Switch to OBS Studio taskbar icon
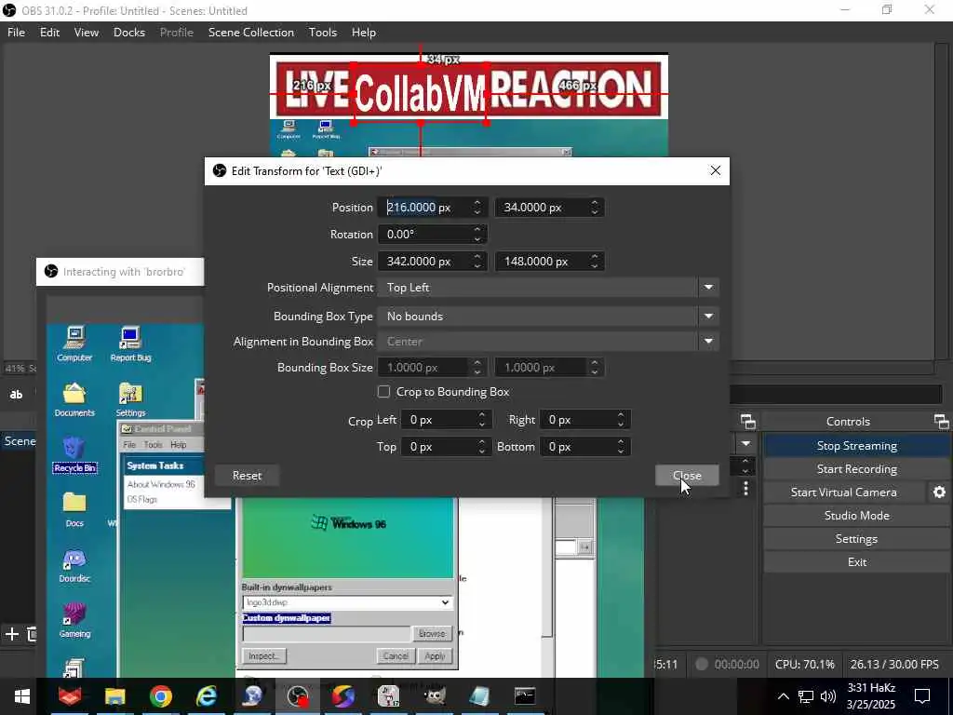The width and height of the screenshot is (953, 715). click(298, 696)
